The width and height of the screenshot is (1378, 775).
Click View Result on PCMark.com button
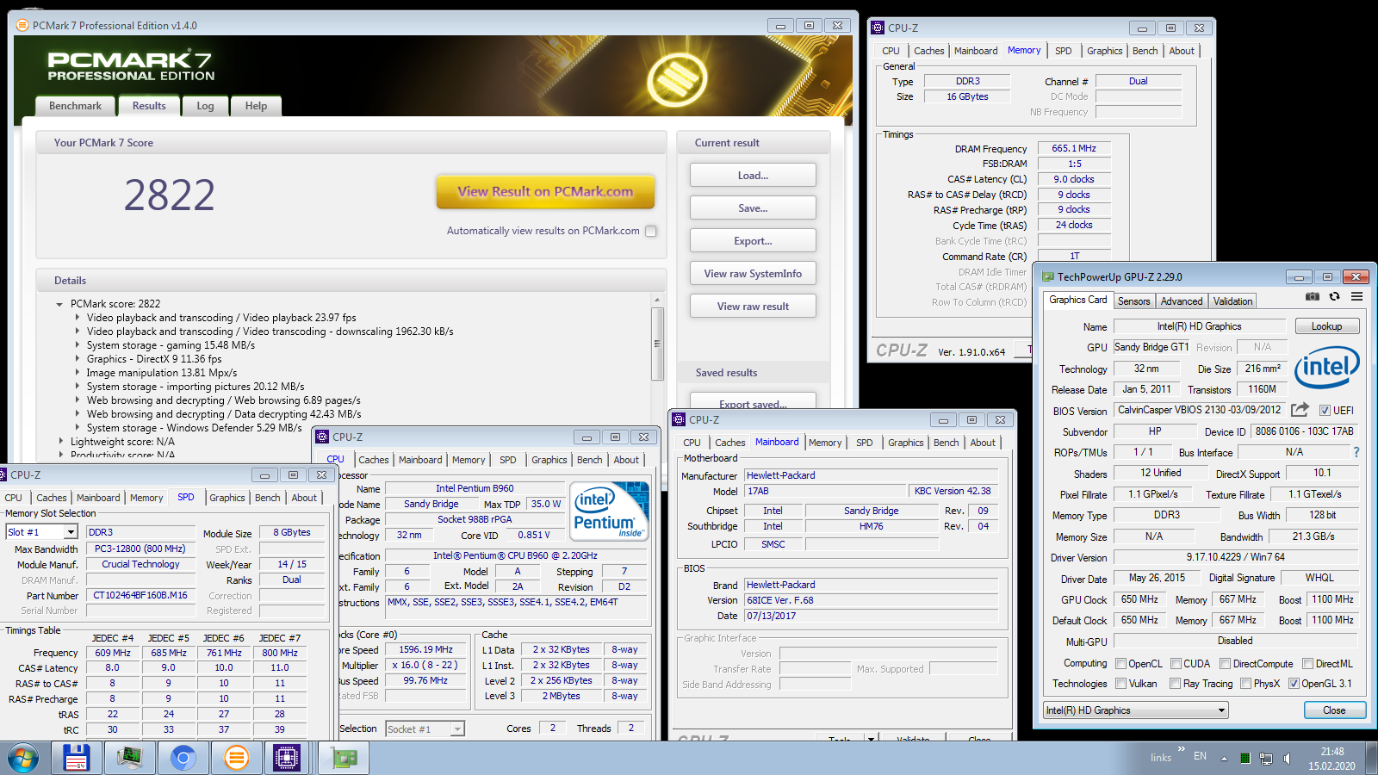coord(545,192)
